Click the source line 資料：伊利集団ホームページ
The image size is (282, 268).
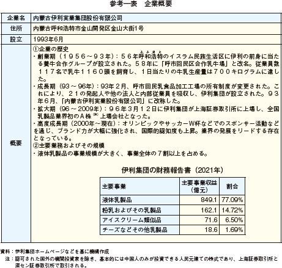coord(54,252)
